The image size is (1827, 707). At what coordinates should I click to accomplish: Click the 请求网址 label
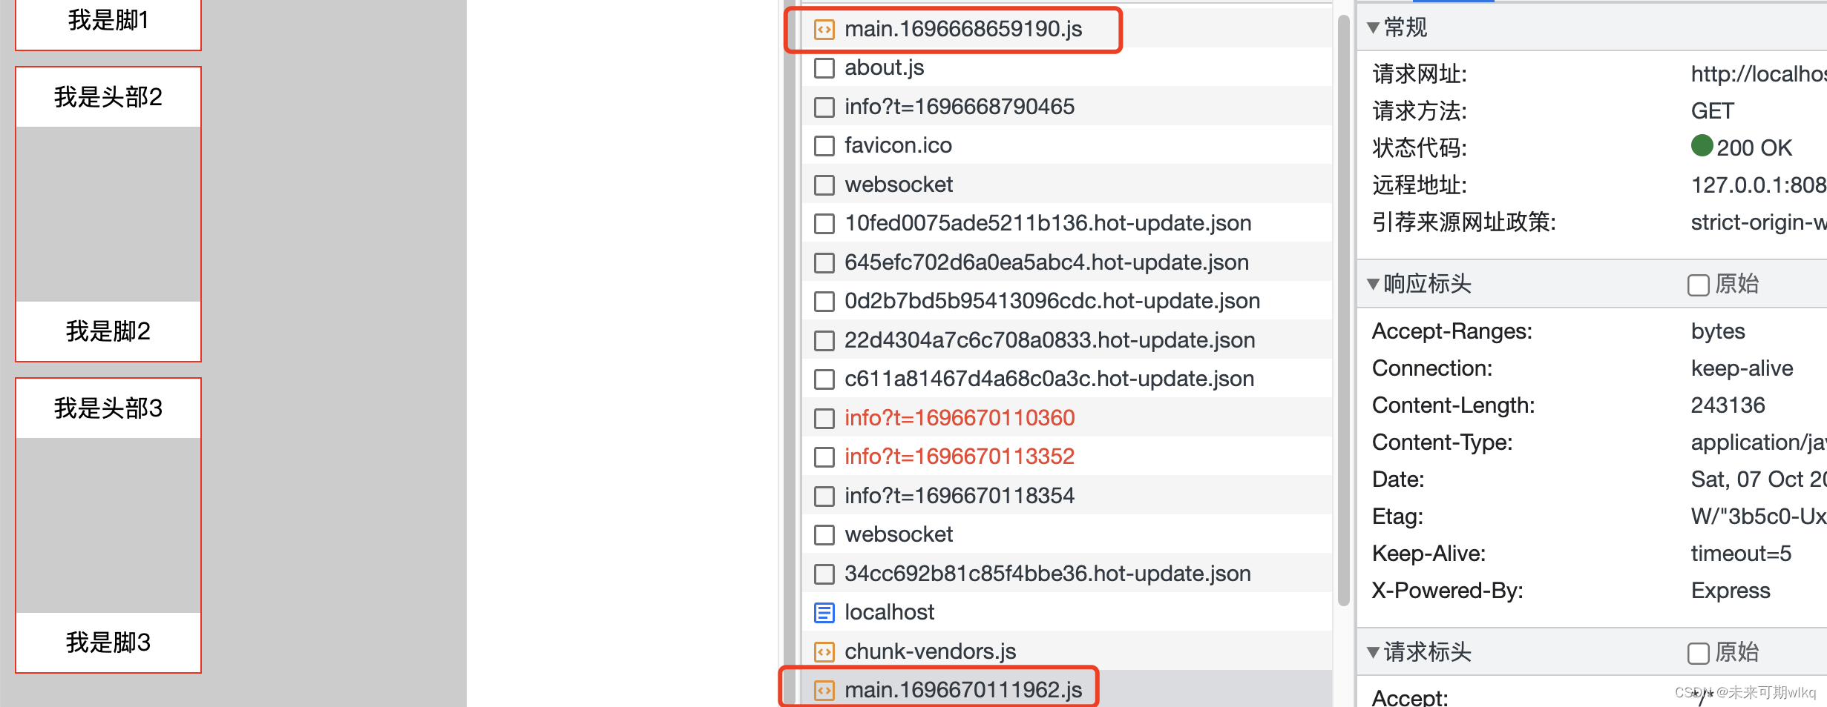pyautogui.click(x=1419, y=73)
